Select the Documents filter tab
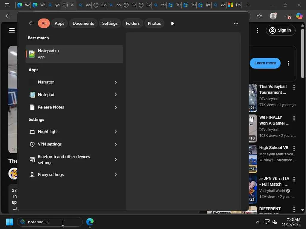This screenshot has width=306, height=229. (83, 23)
